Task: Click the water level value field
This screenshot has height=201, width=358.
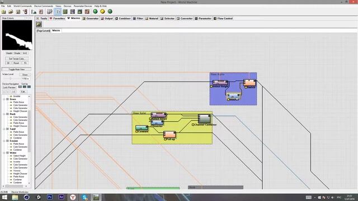Action: click(x=26, y=79)
